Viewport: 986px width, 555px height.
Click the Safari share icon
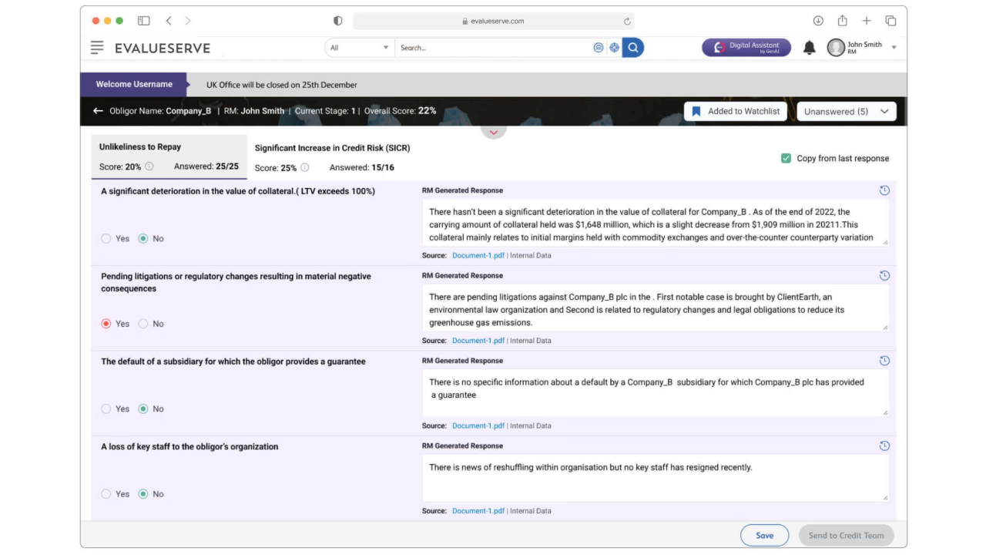[843, 21]
